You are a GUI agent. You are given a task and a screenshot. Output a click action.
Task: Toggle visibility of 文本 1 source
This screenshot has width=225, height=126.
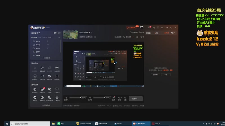point(48,48)
